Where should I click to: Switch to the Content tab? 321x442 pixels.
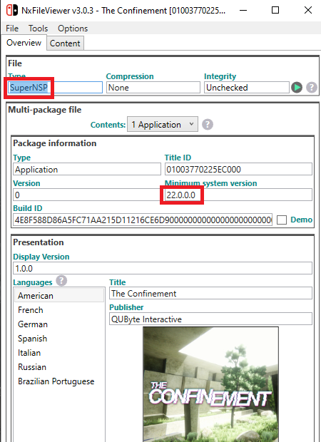[x=65, y=43]
